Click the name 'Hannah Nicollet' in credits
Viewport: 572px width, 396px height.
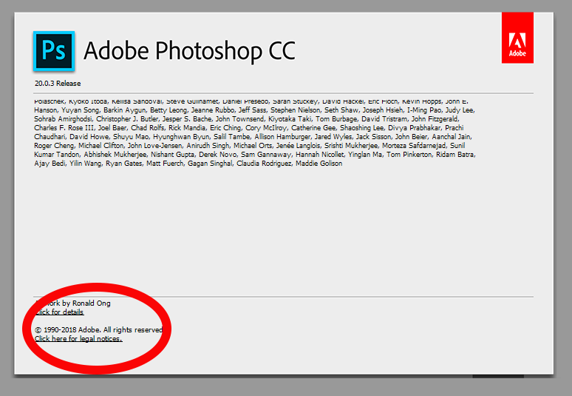click(319, 155)
